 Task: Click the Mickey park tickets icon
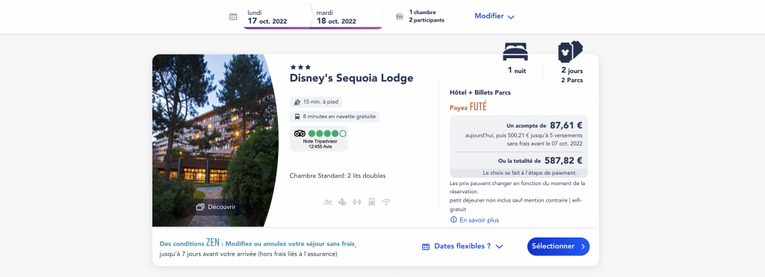tap(570, 52)
